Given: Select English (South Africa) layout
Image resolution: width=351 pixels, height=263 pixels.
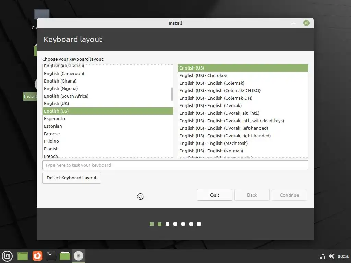Looking at the screenshot, I should (x=108, y=96).
